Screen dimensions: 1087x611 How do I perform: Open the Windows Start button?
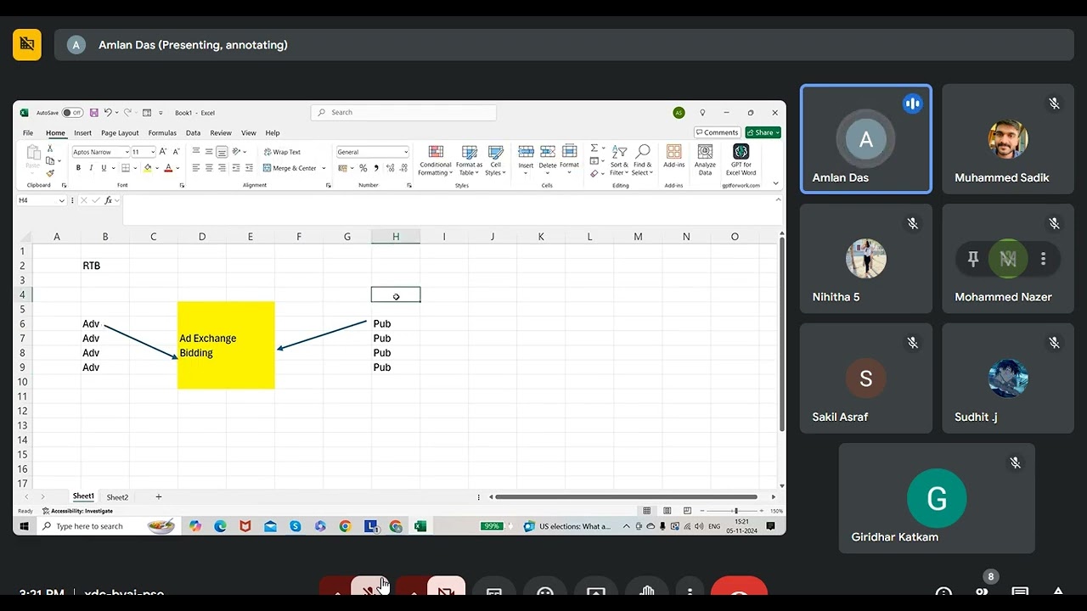click(24, 526)
